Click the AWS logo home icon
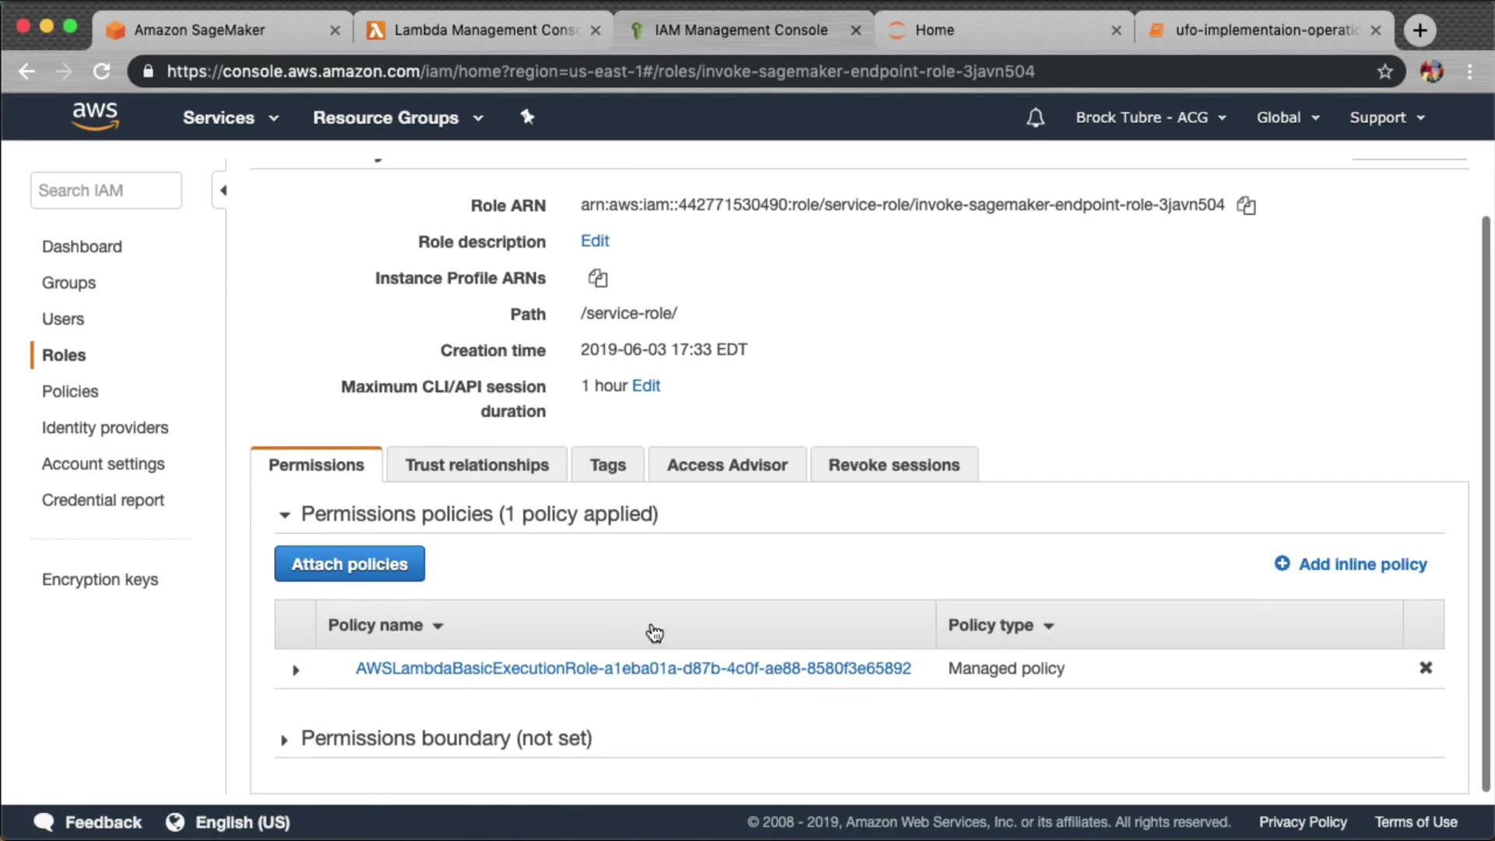Viewport: 1495px width, 841px height. click(x=95, y=116)
